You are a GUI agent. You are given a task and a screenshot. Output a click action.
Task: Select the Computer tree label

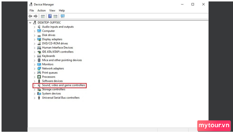pos(49,31)
